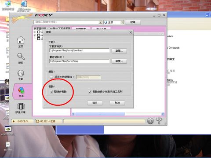Click 瀏覽 next to download folder path
Image resolution: width=211 pixels, height=158 pixels.
[x=119, y=51]
